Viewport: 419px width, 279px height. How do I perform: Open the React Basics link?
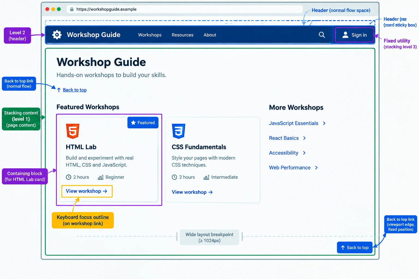[x=284, y=138]
